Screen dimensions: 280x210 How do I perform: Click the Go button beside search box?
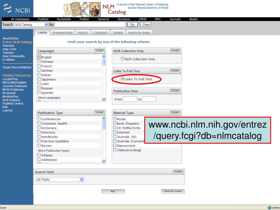[x=132, y=24]
